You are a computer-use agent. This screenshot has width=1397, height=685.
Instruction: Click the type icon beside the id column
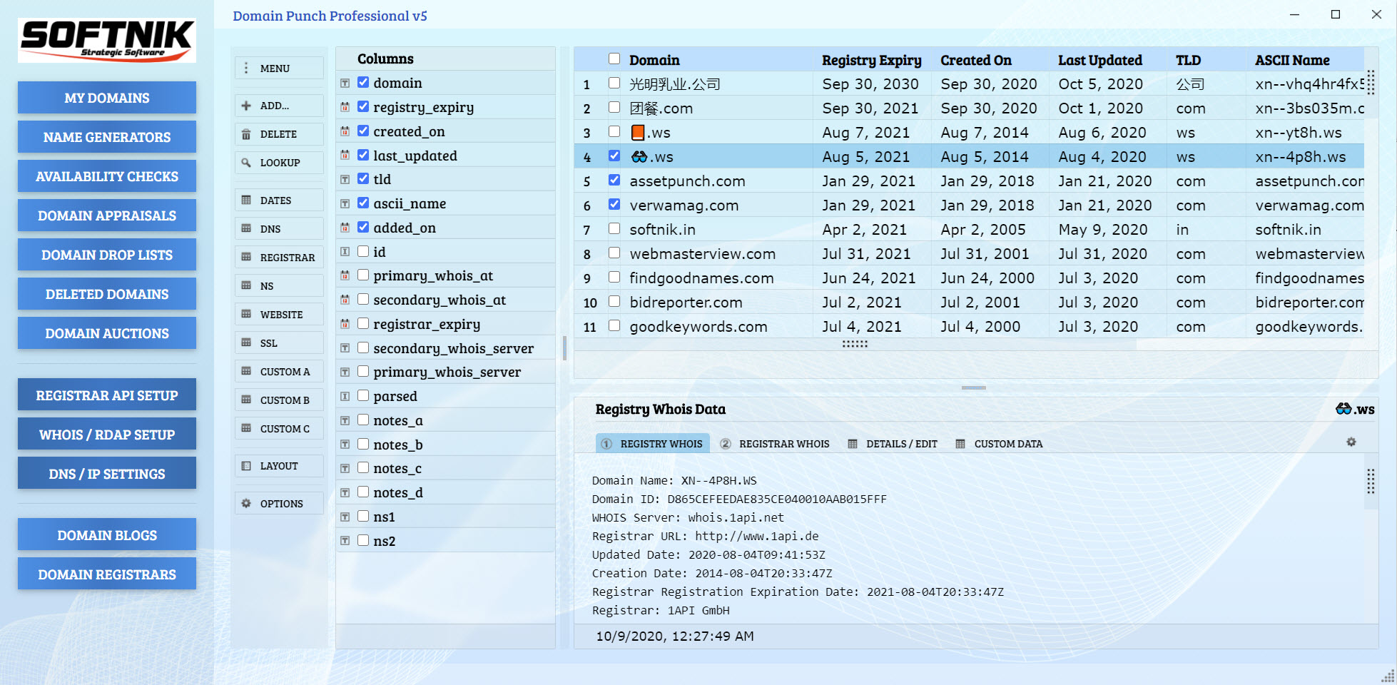(345, 252)
